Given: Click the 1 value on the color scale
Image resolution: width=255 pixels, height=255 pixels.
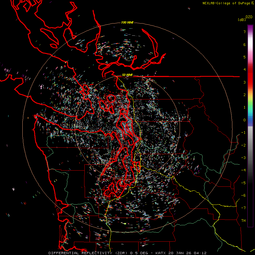Looking at the screenshot, I should point(245,107).
